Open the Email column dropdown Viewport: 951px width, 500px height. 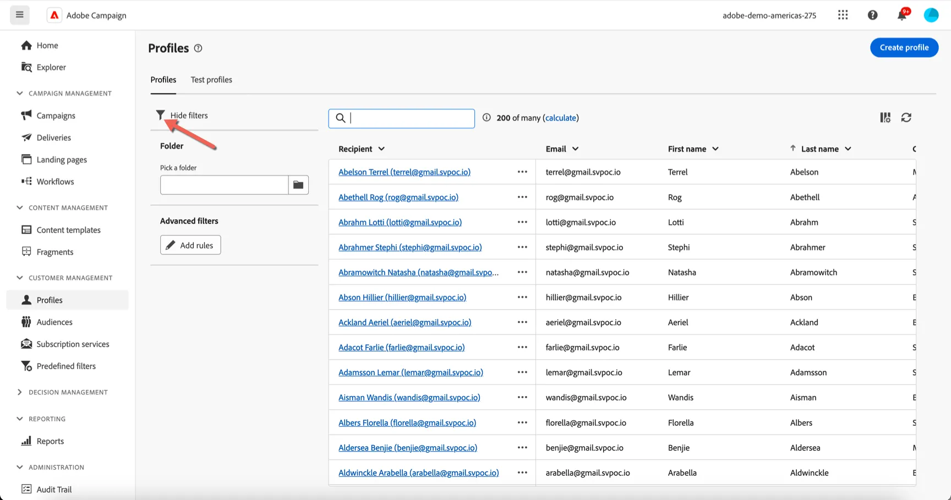[575, 149]
